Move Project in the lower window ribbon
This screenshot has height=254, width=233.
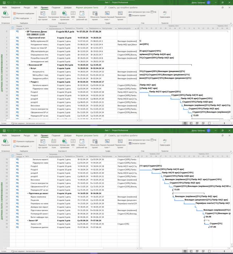120,144
